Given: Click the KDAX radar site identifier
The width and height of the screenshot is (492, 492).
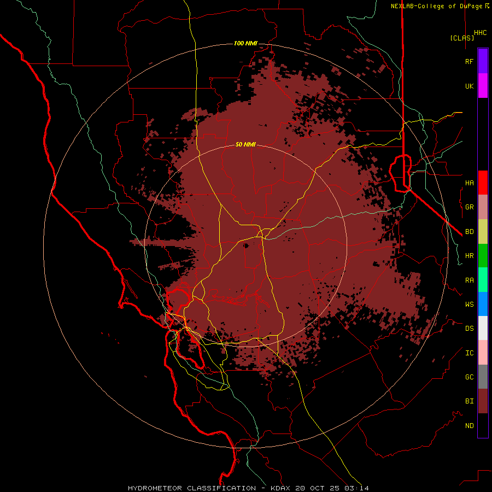Looking at the screenshot, I should [280, 488].
